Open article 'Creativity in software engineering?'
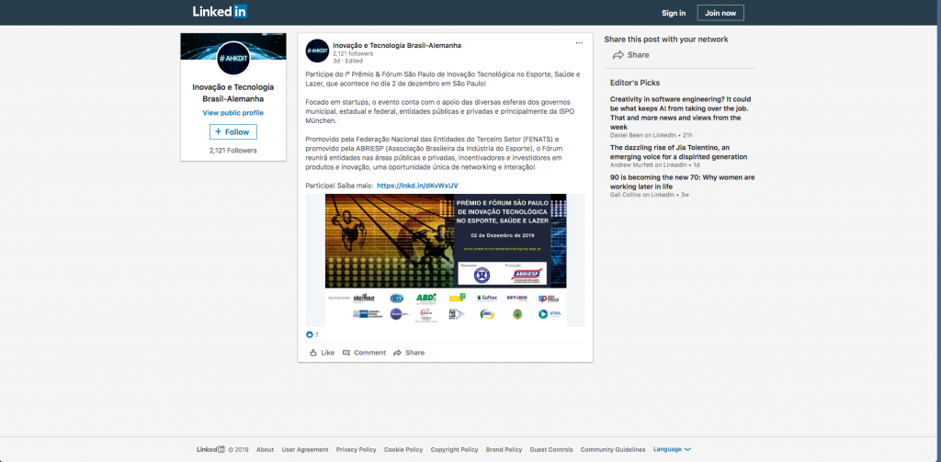Viewport: 941px width, 462px height. pyautogui.click(x=681, y=113)
